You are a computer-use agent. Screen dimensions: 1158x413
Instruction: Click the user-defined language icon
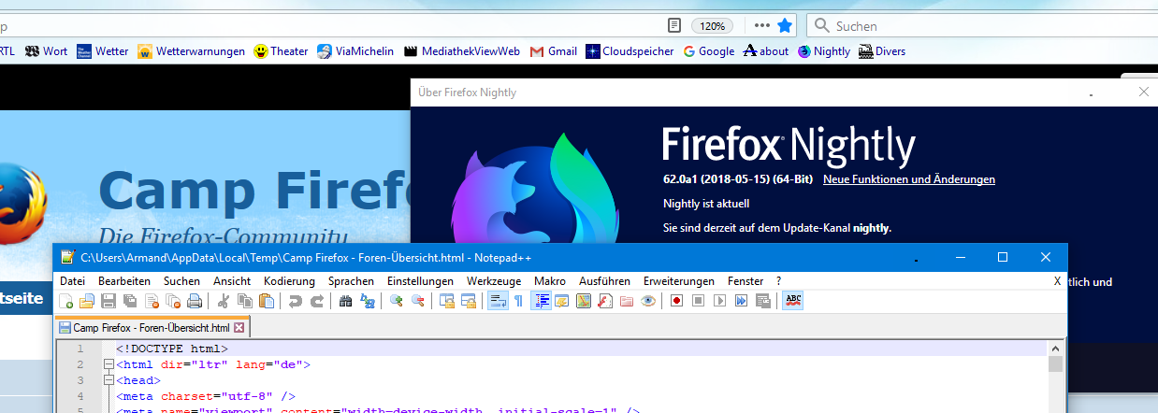(x=561, y=301)
